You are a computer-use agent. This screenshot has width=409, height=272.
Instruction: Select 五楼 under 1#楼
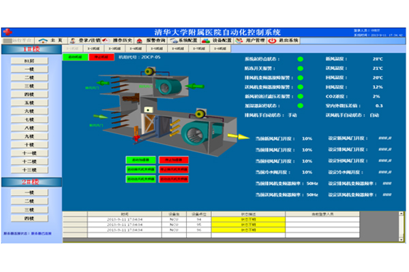[x=29, y=103]
